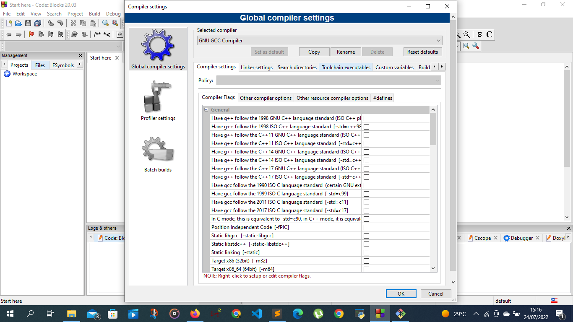Click Save all files icon in toolbar
The width and height of the screenshot is (573, 322).
[38, 23]
